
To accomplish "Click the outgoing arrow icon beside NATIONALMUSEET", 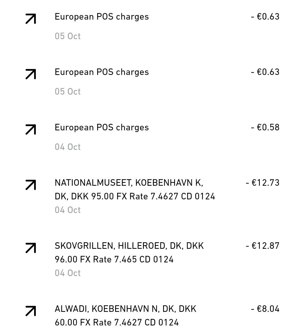I will coord(31,185).
